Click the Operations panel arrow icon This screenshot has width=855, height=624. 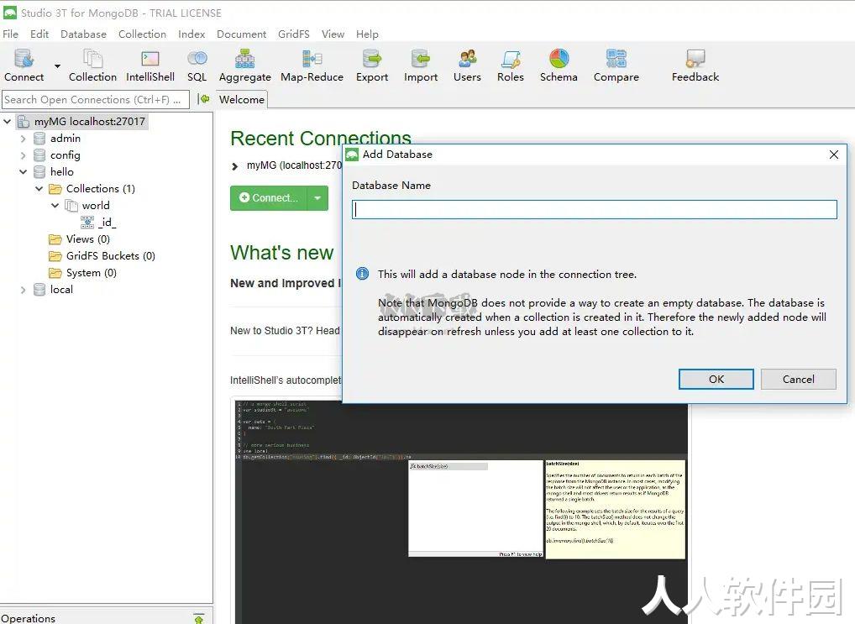click(199, 619)
